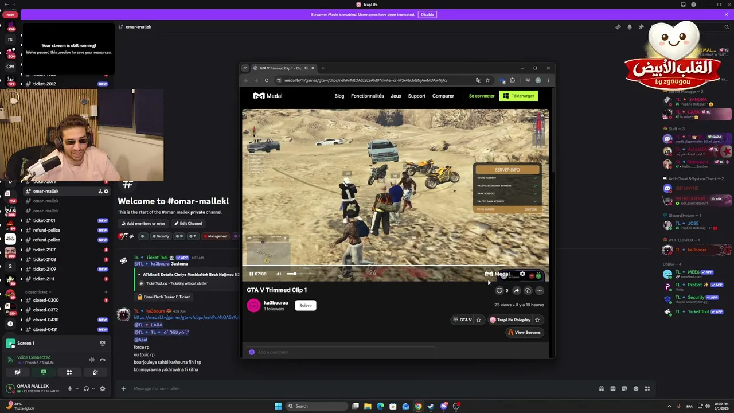Open the Blog menu on Medal
Screen dimensions: 734x413
click(x=339, y=96)
